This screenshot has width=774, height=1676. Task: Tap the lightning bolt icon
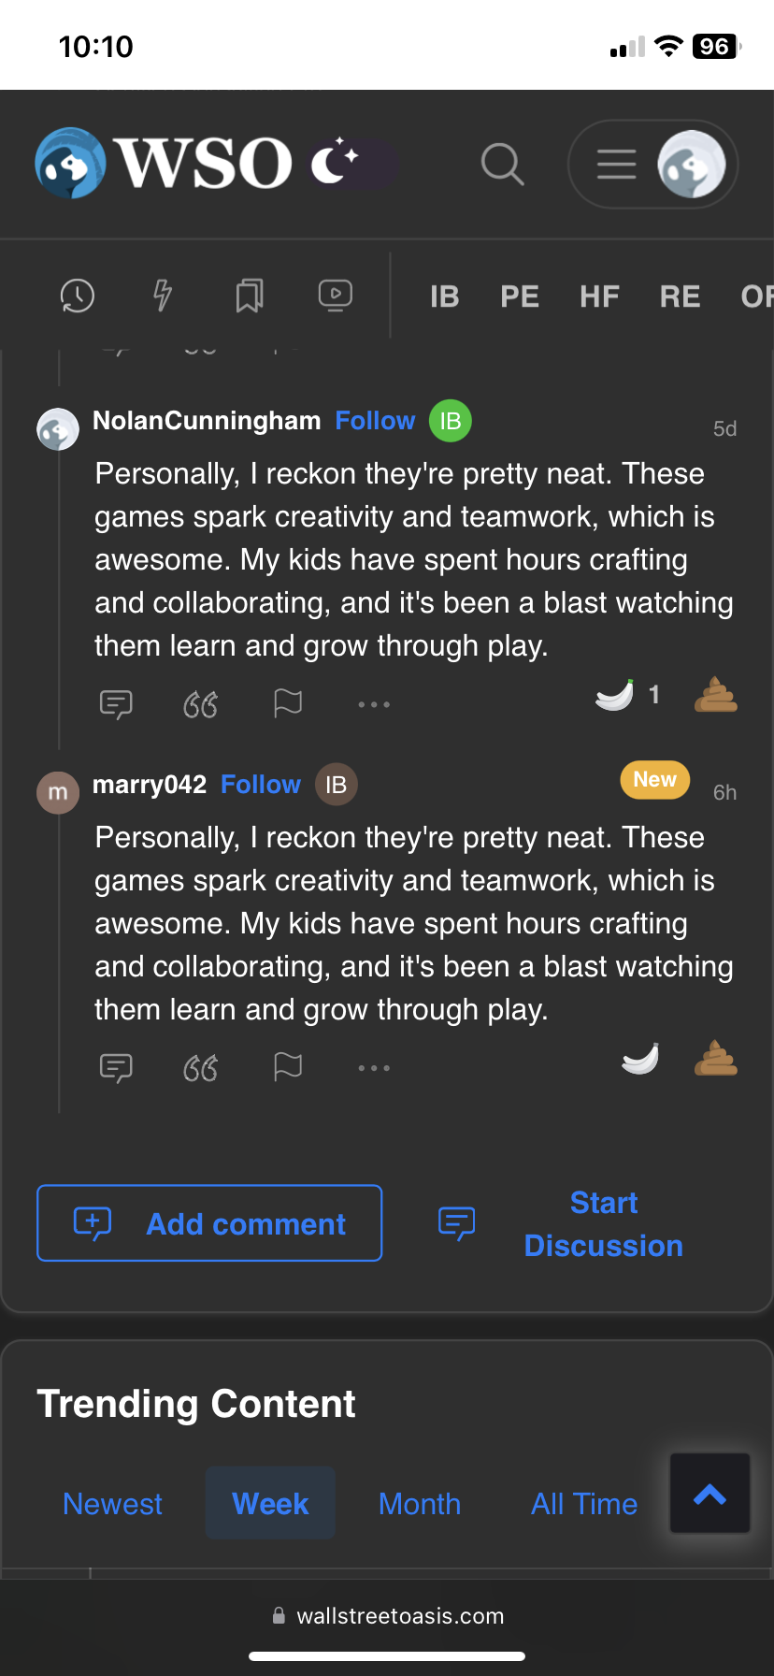point(163,296)
